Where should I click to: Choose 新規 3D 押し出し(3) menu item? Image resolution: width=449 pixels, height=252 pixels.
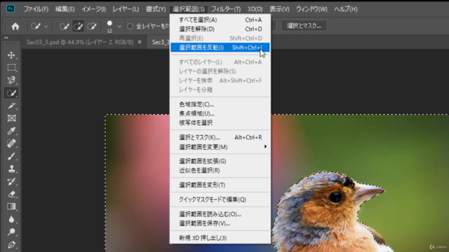point(220,238)
